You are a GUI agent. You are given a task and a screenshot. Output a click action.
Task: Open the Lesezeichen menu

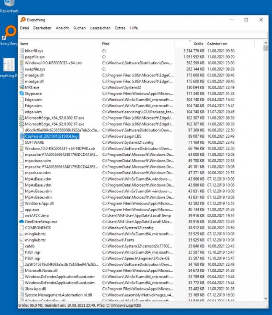[x=100, y=28]
